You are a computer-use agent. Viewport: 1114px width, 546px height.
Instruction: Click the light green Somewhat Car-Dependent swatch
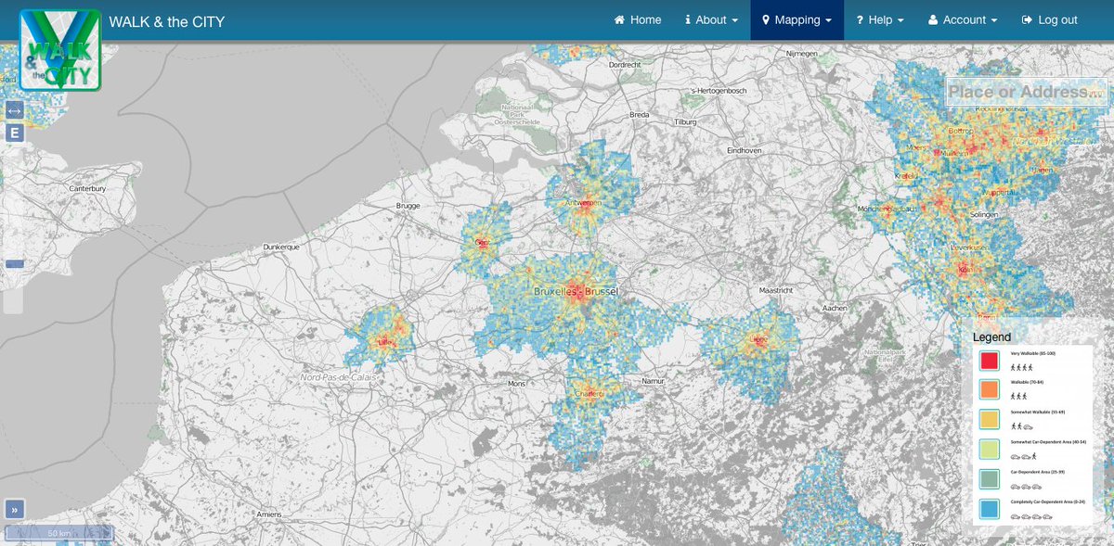click(x=989, y=450)
